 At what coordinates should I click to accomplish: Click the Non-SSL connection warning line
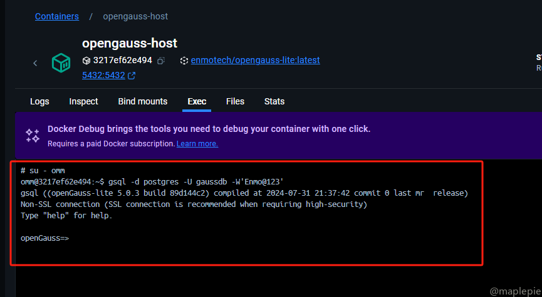tap(194, 204)
